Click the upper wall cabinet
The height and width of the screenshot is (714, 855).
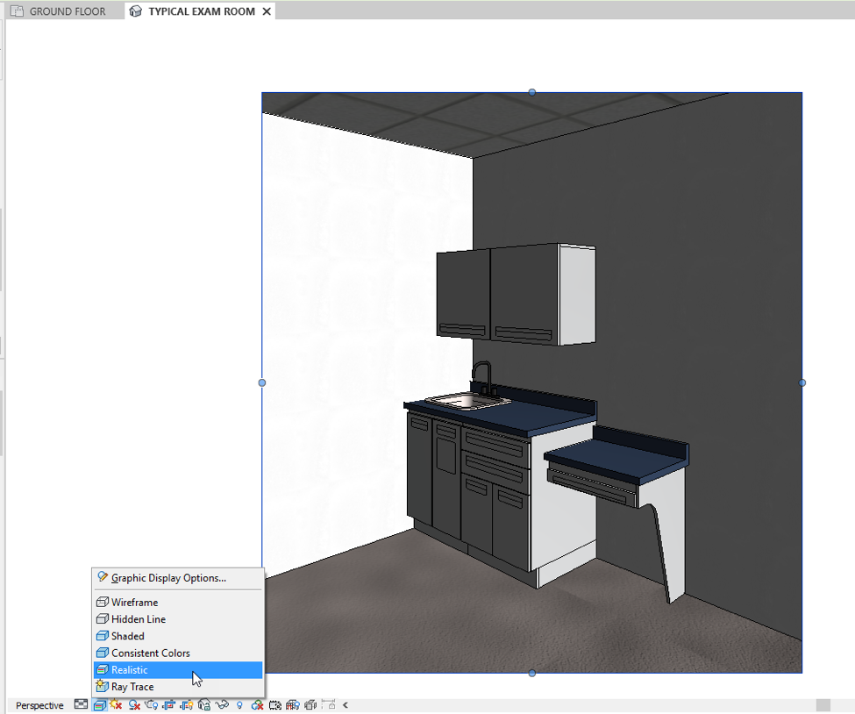[x=516, y=295]
